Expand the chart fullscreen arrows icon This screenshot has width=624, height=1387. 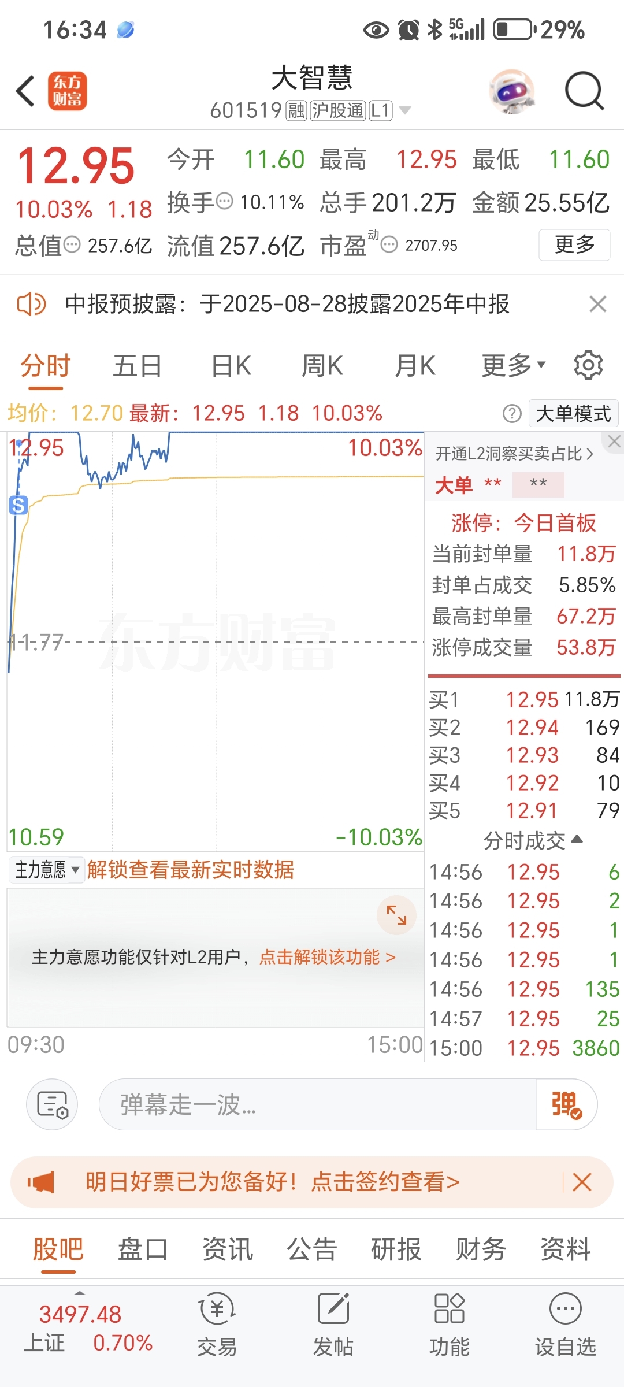pyautogui.click(x=396, y=915)
